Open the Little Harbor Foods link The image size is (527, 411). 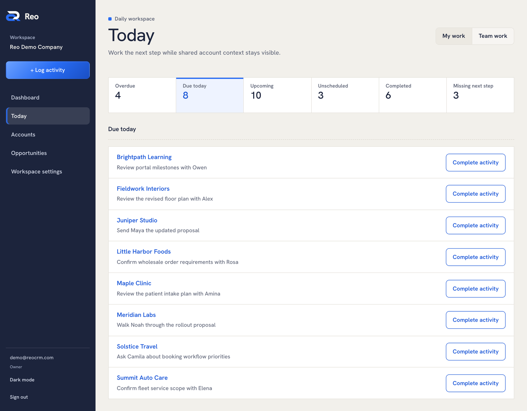click(144, 252)
